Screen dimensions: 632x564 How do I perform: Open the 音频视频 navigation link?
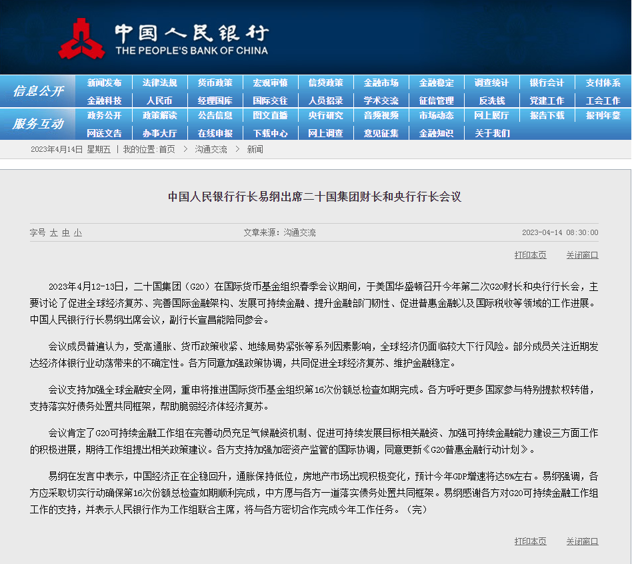pyautogui.click(x=381, y=118)
